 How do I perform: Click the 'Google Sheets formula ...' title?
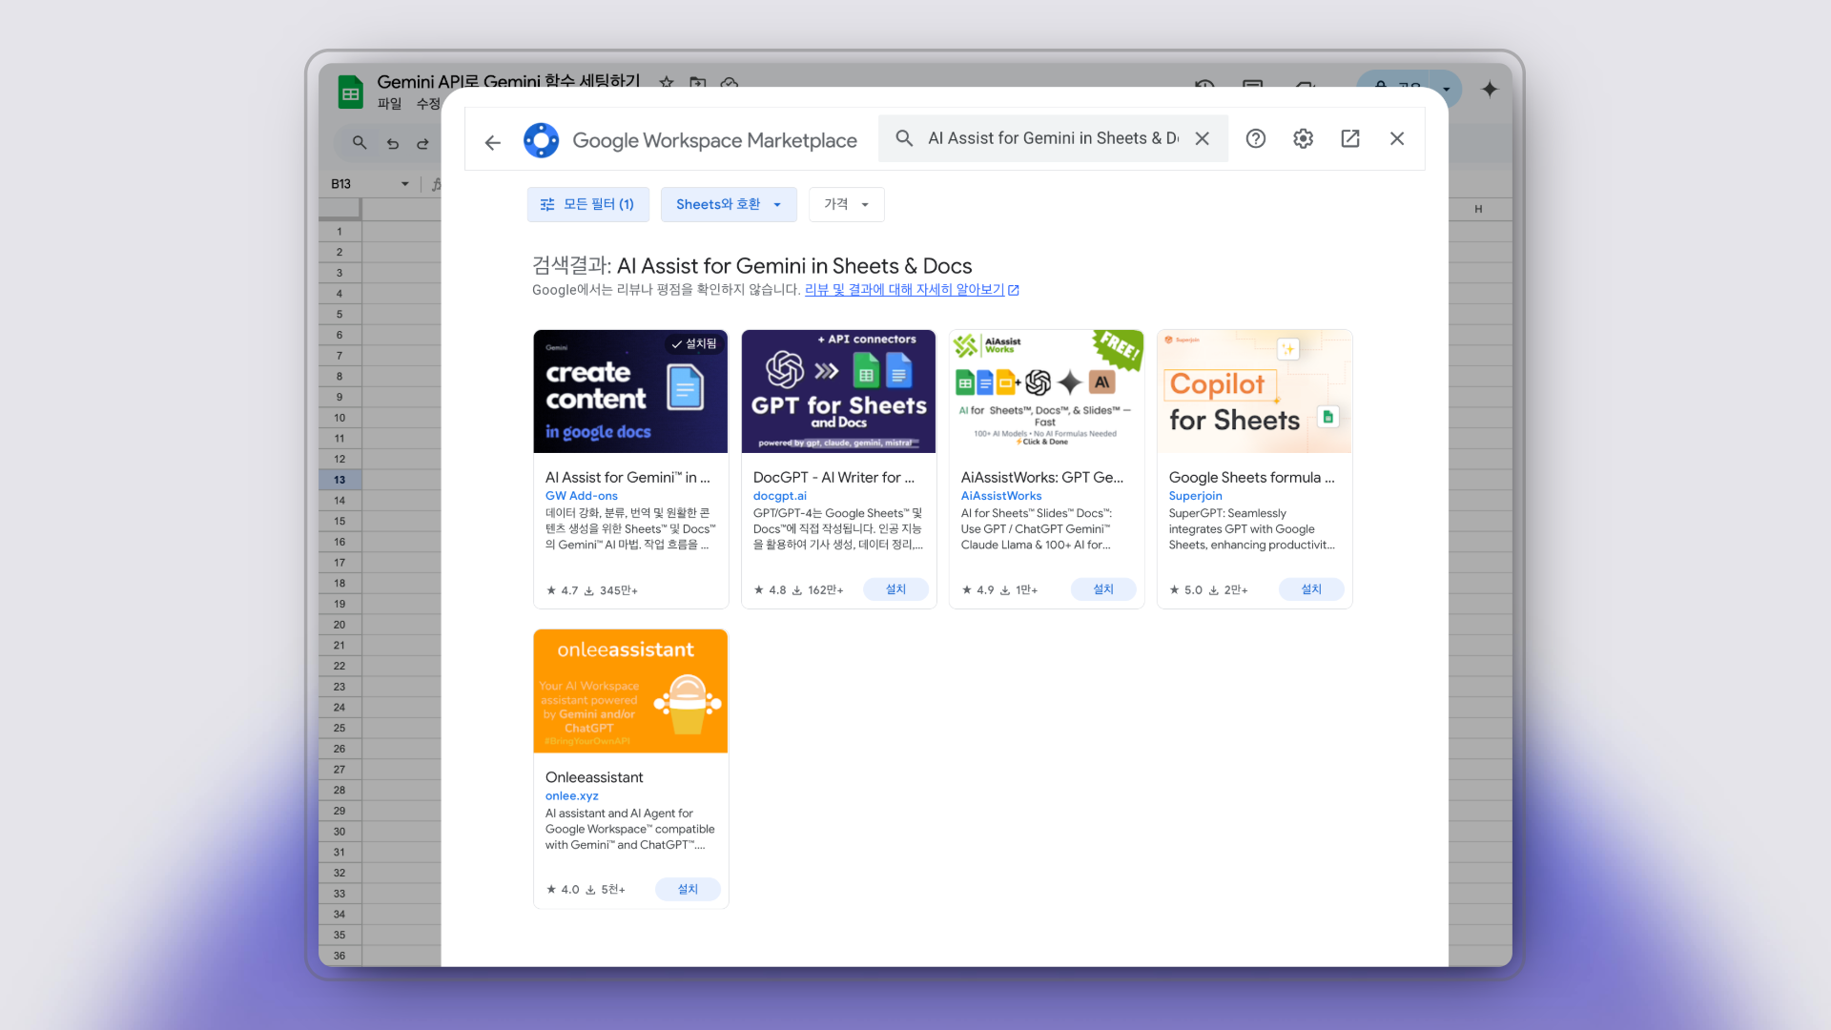pos(1252,477)
